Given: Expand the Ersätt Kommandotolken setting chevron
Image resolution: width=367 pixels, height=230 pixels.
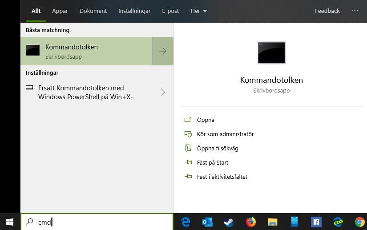Looking at the screenshot, I should point(163,93).
